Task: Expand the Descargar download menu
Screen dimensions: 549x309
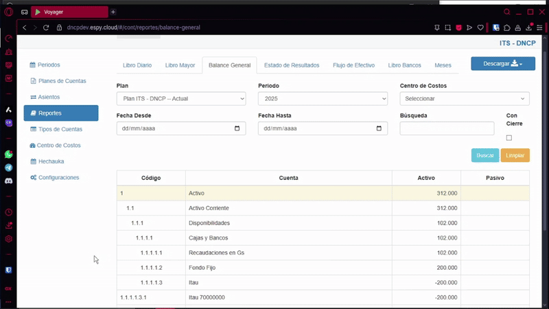Action: 503,64
